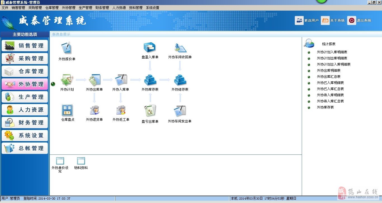Open the 销售管理 menu in menu bar
This screenshot has width=382, height=203.
click(18, 8)
